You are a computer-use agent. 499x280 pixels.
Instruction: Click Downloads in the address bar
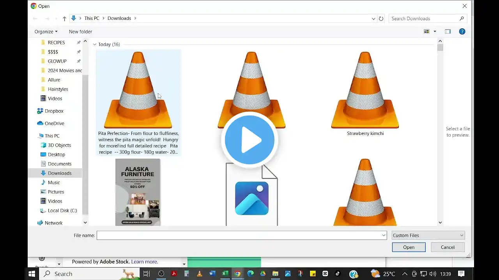pos(119,18)
